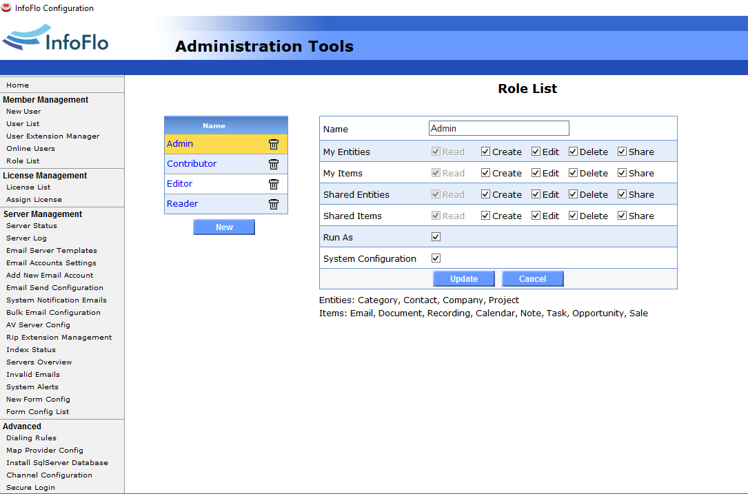Screen dimensions: 748x494
Task: Uncheck Edit permission for Shared Entities
Action: pyautogui.click(x=536, y=194)
